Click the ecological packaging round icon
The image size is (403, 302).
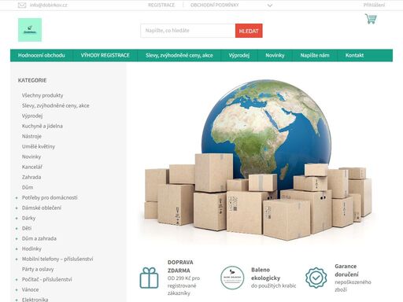(232, 278)
